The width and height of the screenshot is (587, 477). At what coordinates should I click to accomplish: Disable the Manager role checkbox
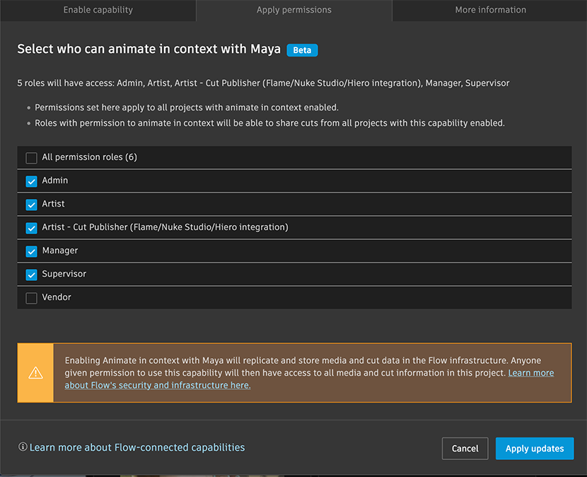pos(31,251)
